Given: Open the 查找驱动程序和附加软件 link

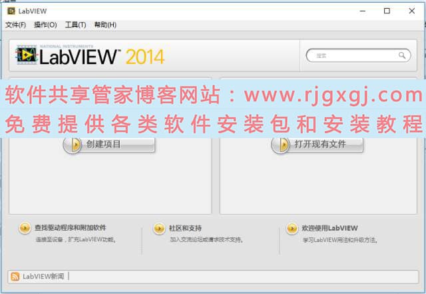Looking at the screenshot, I should pos(71,227).
